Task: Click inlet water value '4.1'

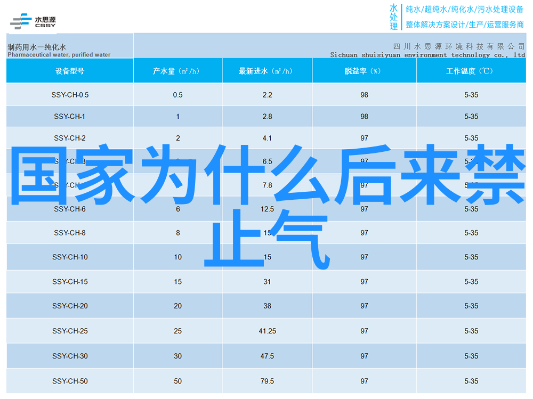Action: coord(267,138)
